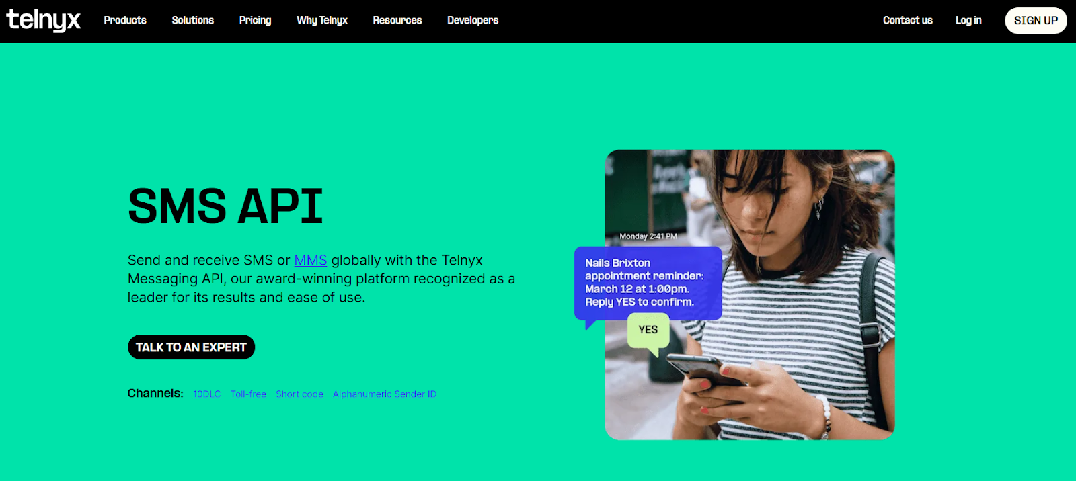Screen dimensions: 1076x481
Task: Click the SMS API heading
Action: pyautogui.click(x=226, y=206)
